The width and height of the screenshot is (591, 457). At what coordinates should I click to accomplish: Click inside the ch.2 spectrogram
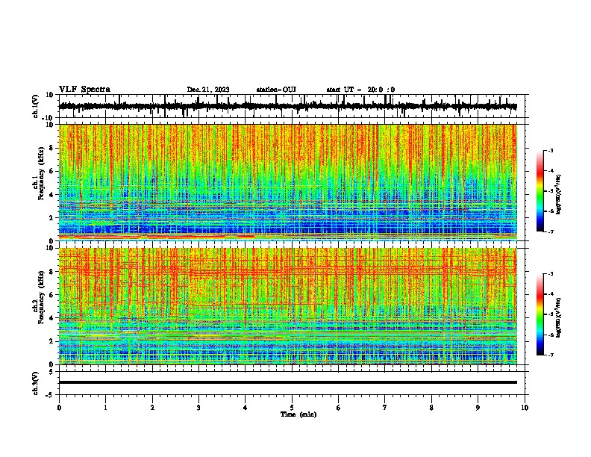point(288,306)
